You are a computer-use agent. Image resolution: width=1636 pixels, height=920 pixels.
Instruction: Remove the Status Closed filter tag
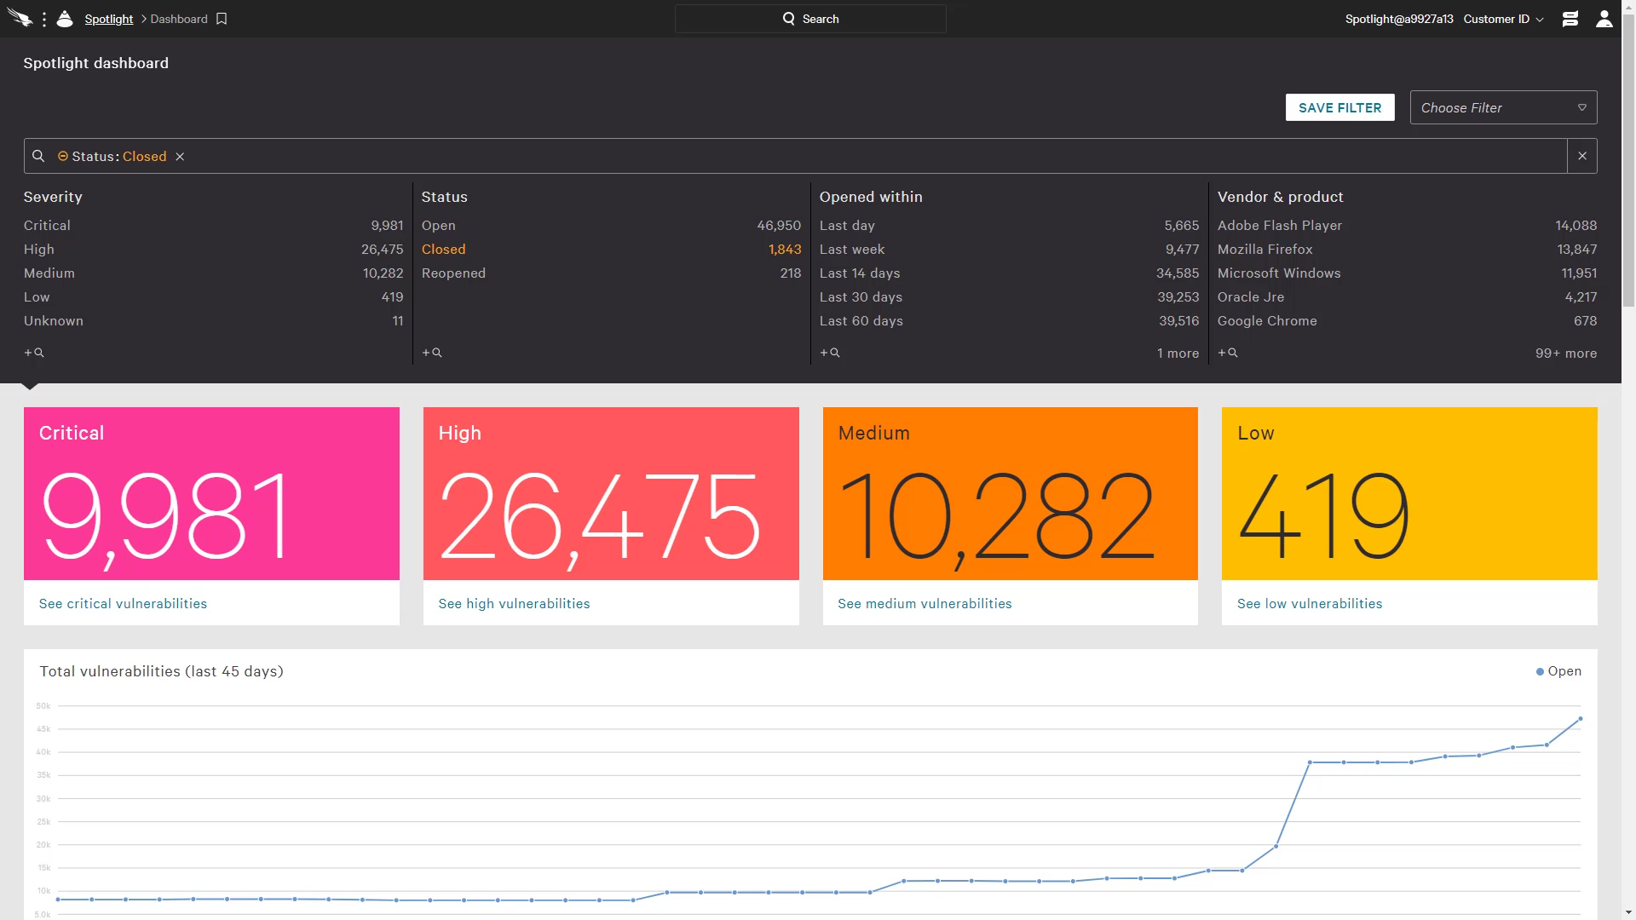(x=180, y=156)
